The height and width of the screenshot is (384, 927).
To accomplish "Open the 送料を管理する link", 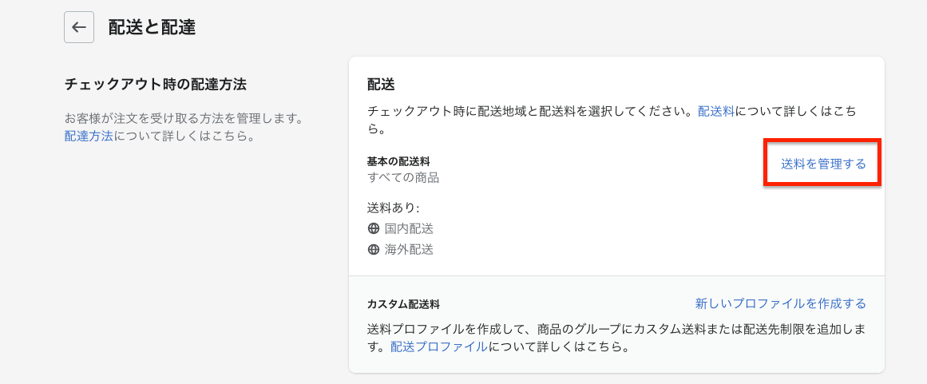I will pyautogui.click(x=823, y=164).
